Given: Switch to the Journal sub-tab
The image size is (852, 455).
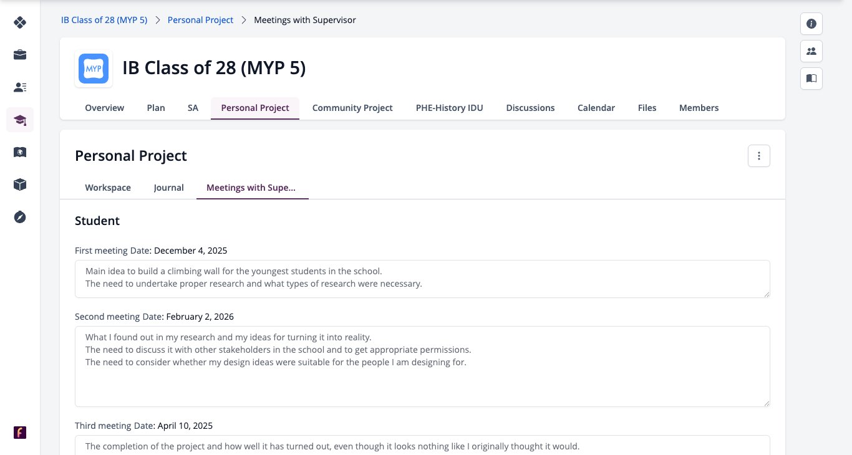Looking at the screenshot, I should tap(169, 188).
